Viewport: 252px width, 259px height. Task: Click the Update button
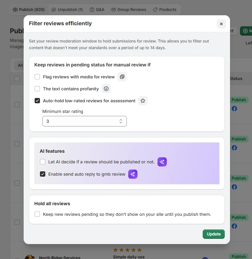(x=214, y=234)
